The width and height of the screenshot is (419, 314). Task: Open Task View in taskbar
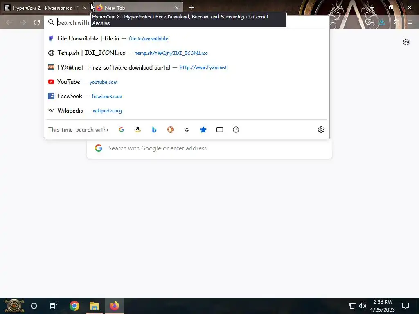point(54,306)
